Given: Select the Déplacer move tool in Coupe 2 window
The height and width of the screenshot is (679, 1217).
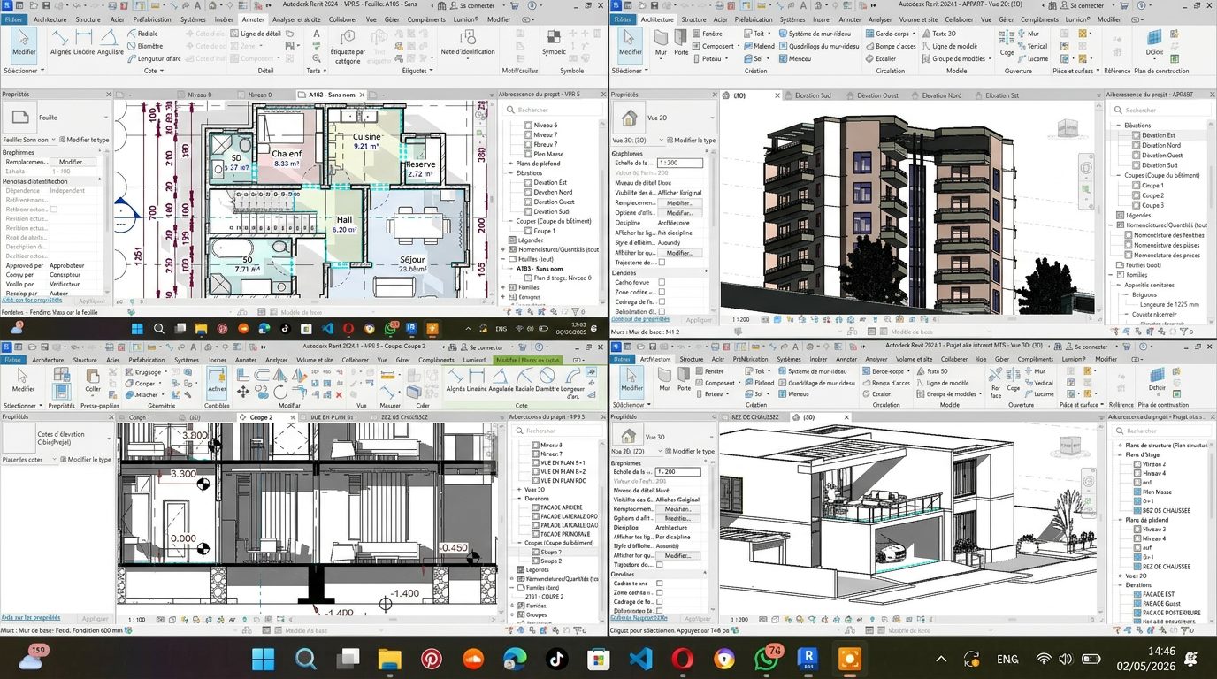Looking at the screenshot, I should point(243,391).
